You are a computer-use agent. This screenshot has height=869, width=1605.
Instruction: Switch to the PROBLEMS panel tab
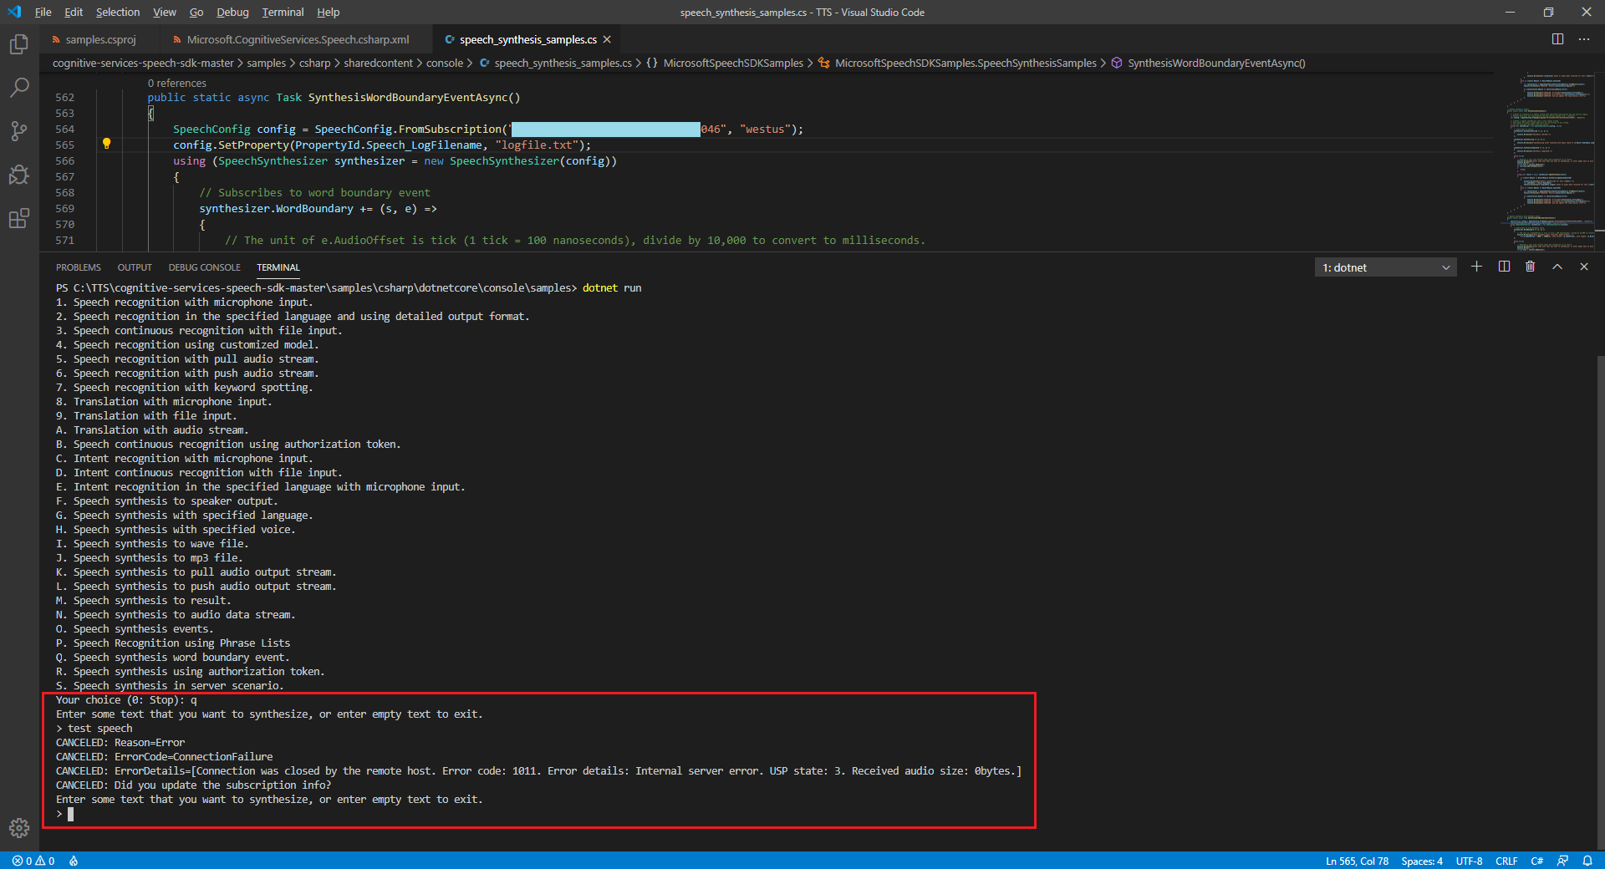[79, 267]
